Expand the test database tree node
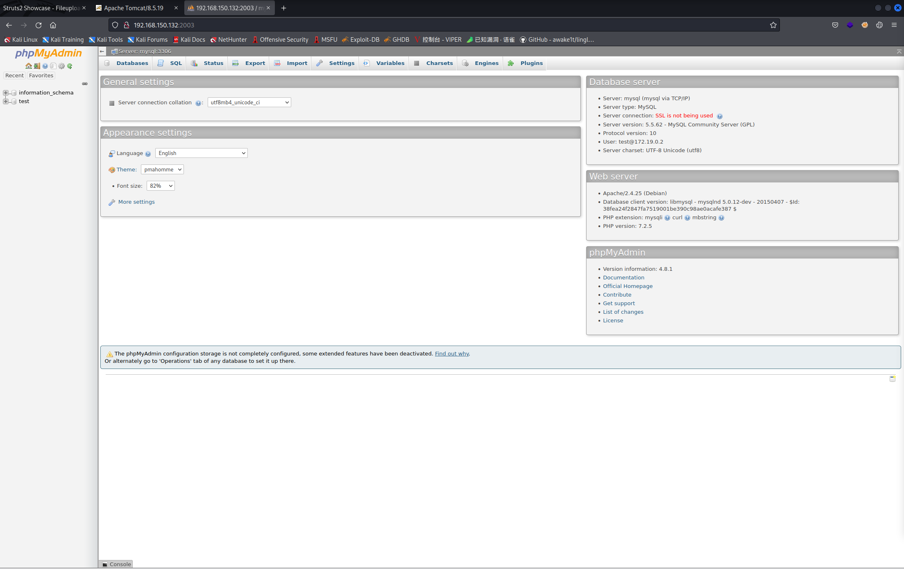The image size is (904, 569). pyautogui.click(x=6, y=101)
